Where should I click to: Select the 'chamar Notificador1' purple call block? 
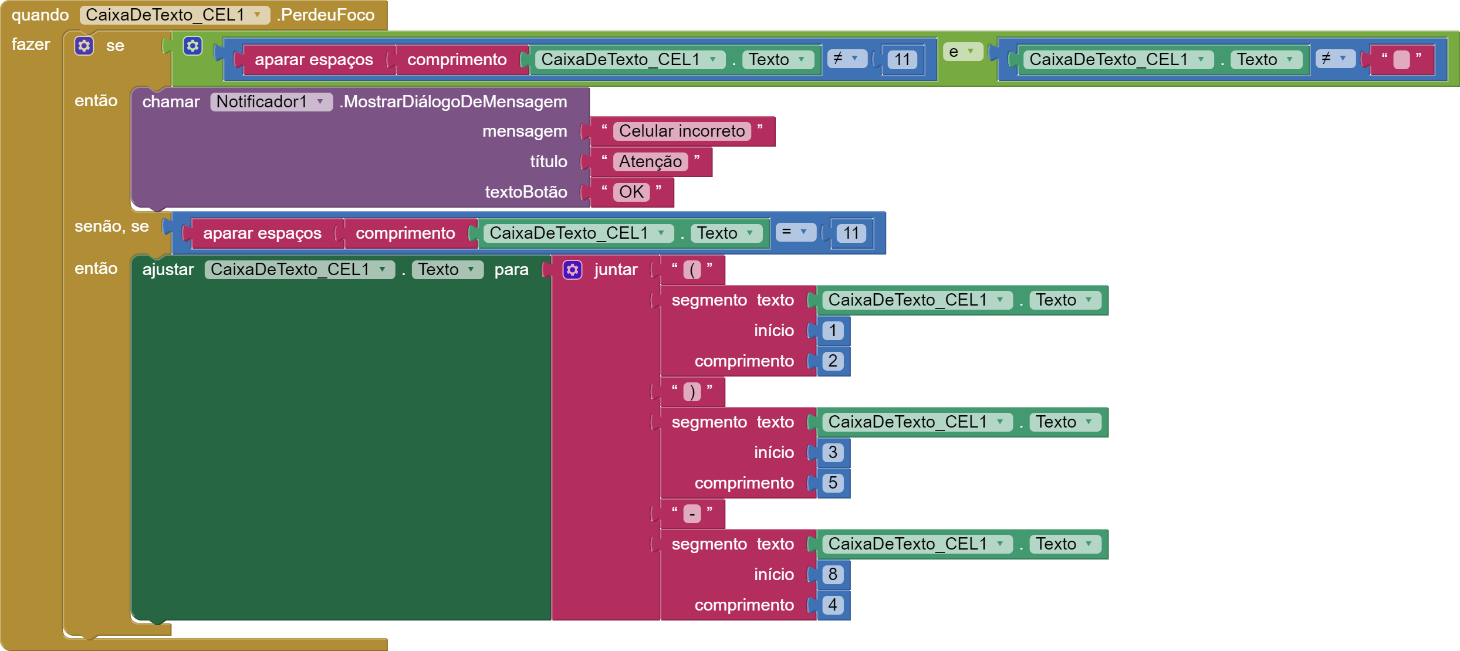coord(171,103)
